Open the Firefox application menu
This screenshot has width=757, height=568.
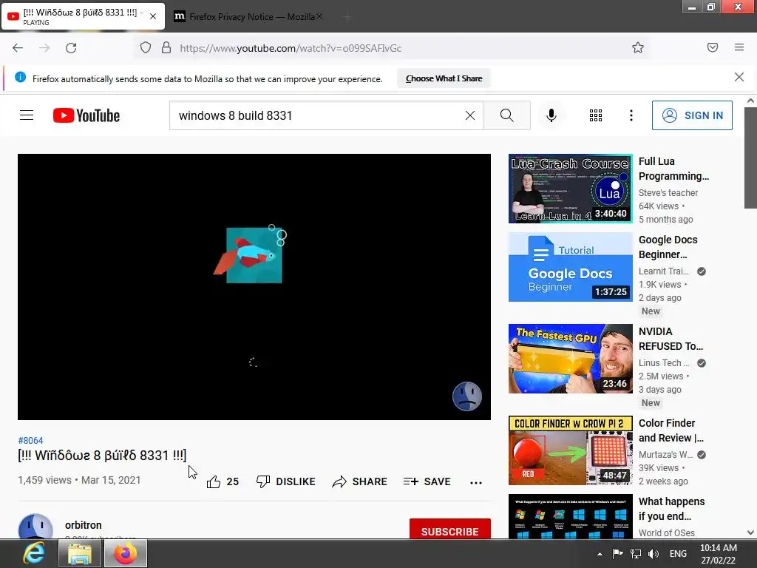[739, 47]
